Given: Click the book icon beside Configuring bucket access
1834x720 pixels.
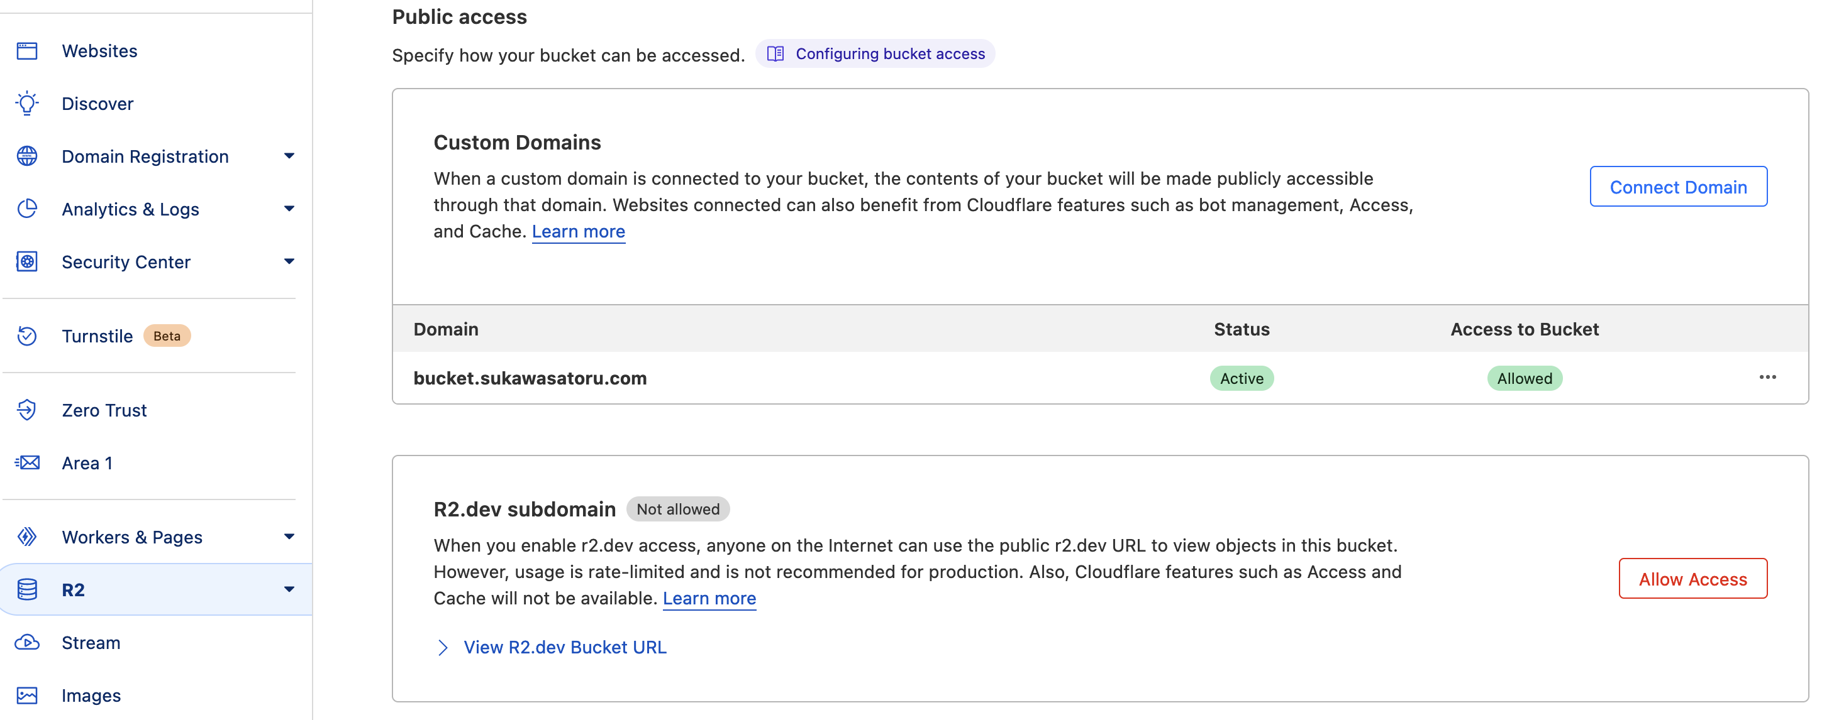Looking at the screenshot, I should click(775, 53).
